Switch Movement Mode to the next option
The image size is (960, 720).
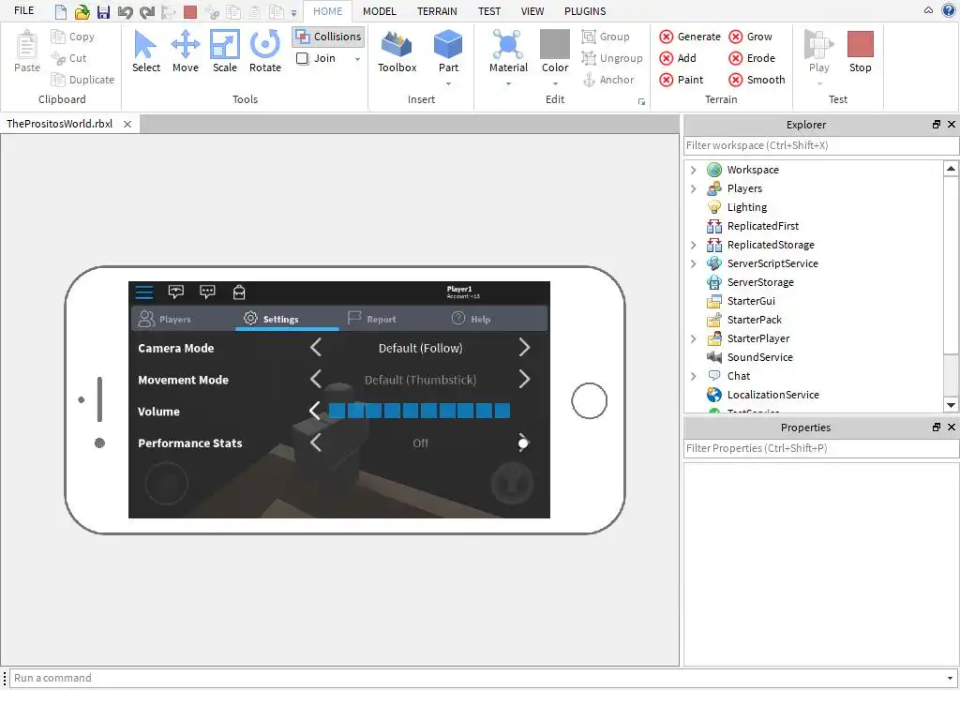pyautogui.click(x=524, y=380)
